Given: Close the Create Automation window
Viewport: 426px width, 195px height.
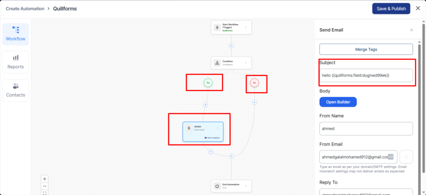Looking at the screenshot, I should pos(418,8).
